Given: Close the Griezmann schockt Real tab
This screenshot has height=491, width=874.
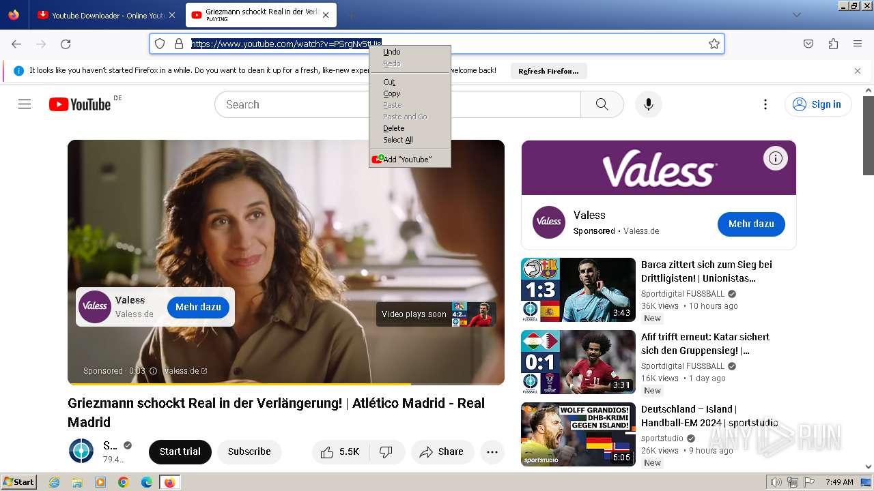Looking at the screenshot, I should pyautogui.click(x=326, y=15).
